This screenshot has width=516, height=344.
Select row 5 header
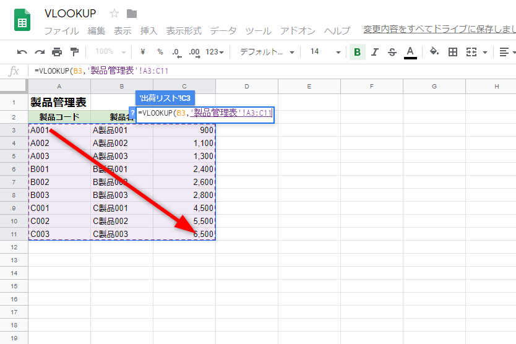(14, 156)
